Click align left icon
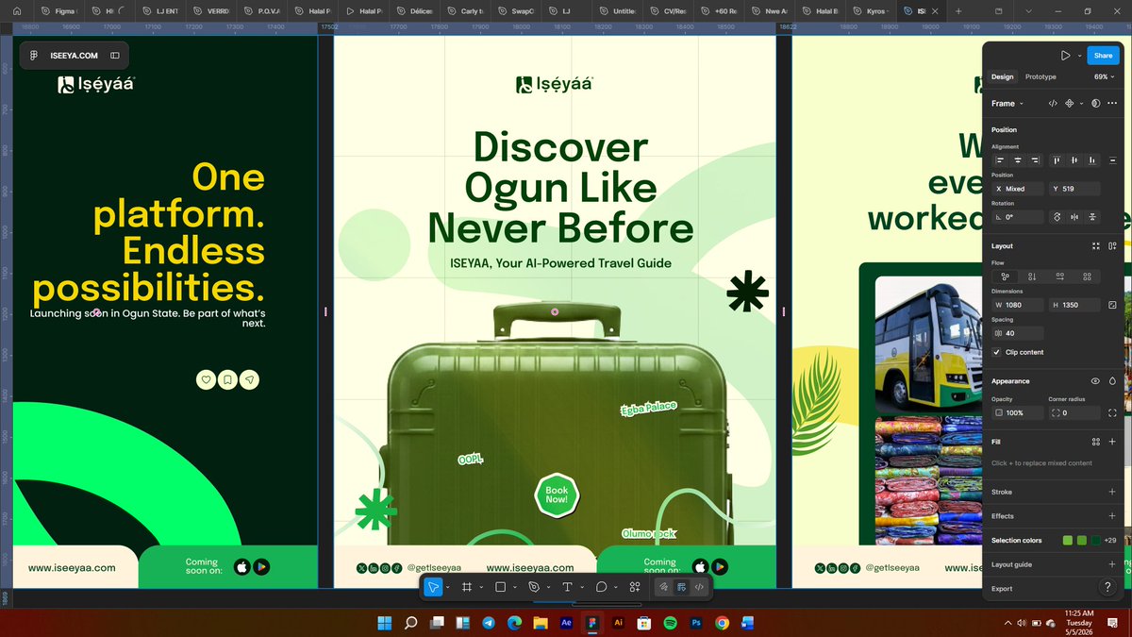 tap(1001, 160)
